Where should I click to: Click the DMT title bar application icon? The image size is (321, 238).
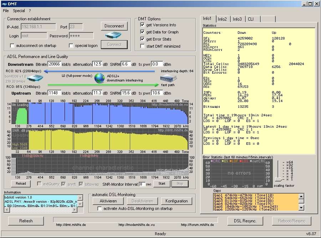click(4, 4)
